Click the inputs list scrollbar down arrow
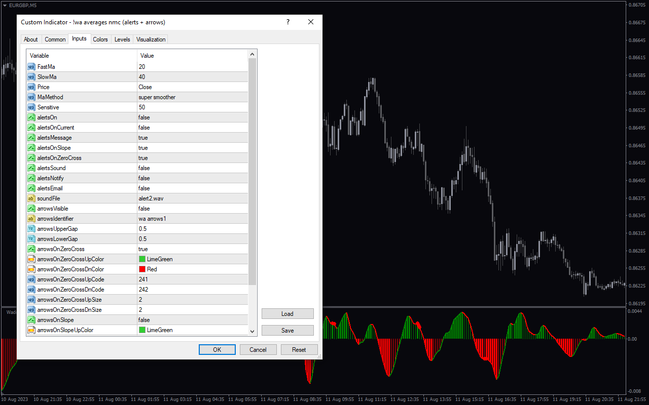 [253, 331]
